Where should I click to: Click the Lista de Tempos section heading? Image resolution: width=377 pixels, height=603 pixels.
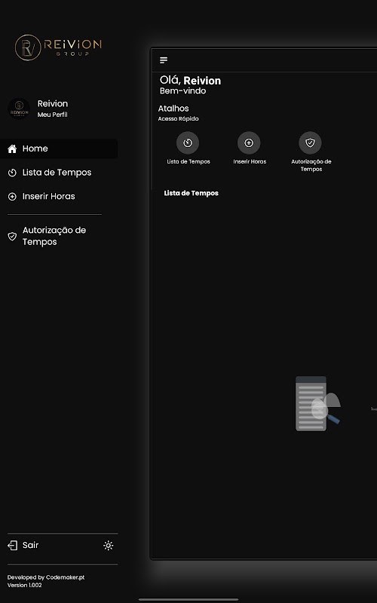click(x=192, y=193)
